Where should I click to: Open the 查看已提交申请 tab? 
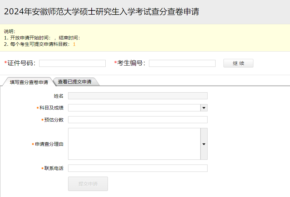[x=75, y=81]
